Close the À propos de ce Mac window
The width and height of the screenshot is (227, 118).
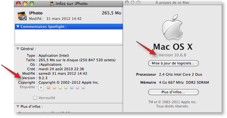[127, 3]
